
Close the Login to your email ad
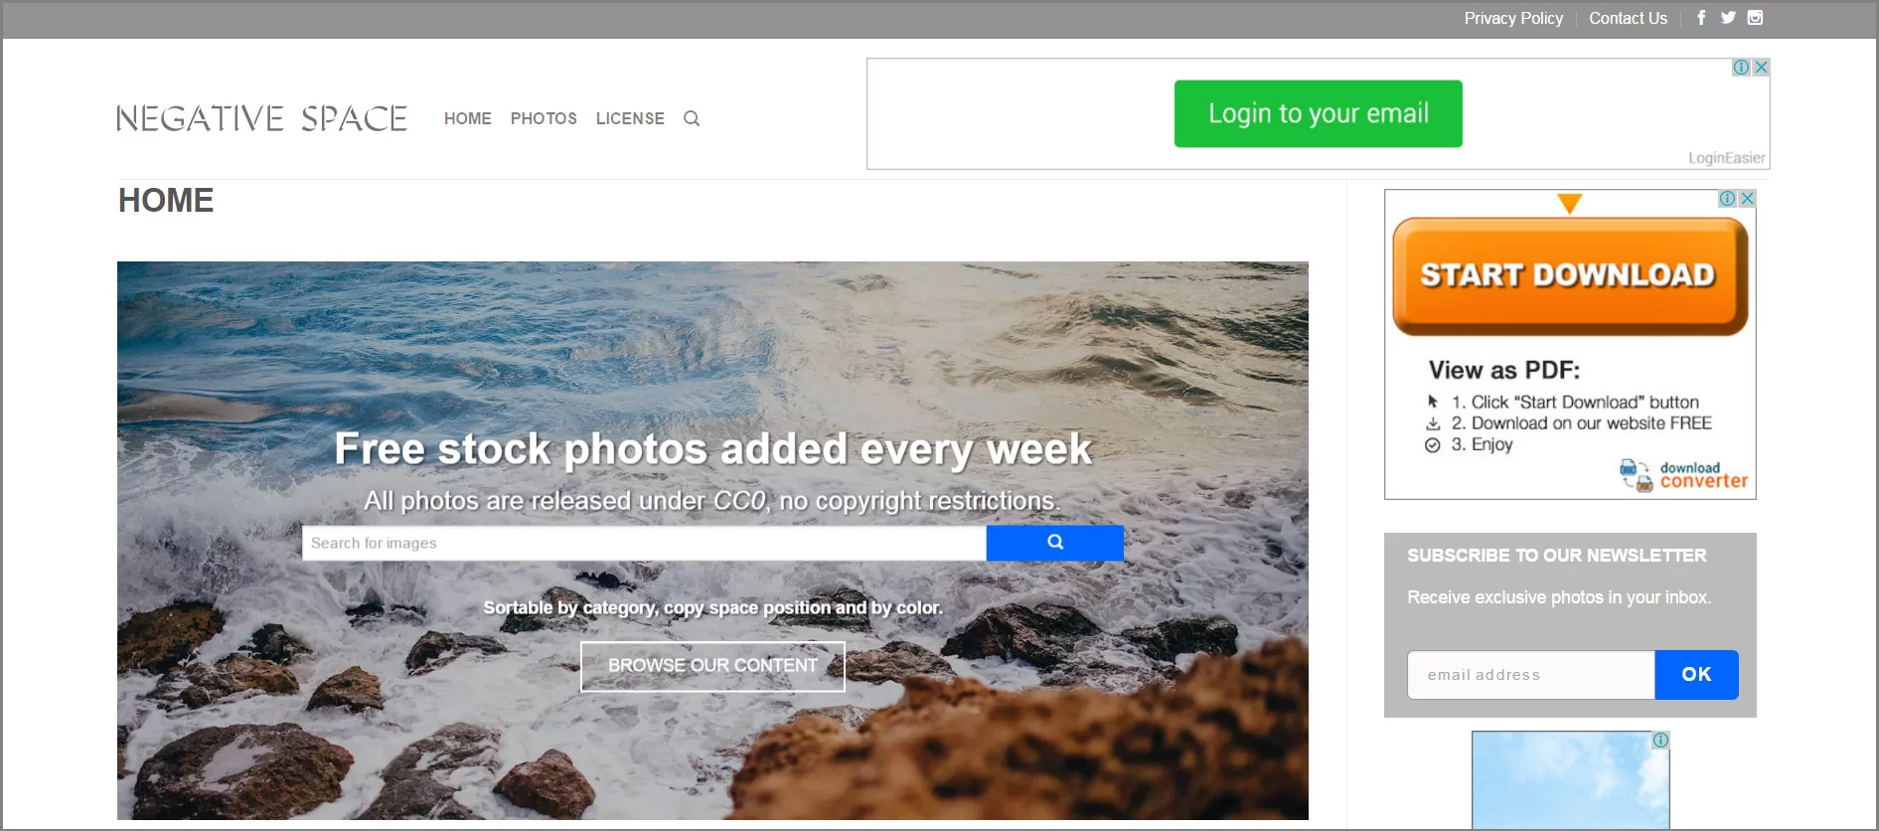(1761, 67)
